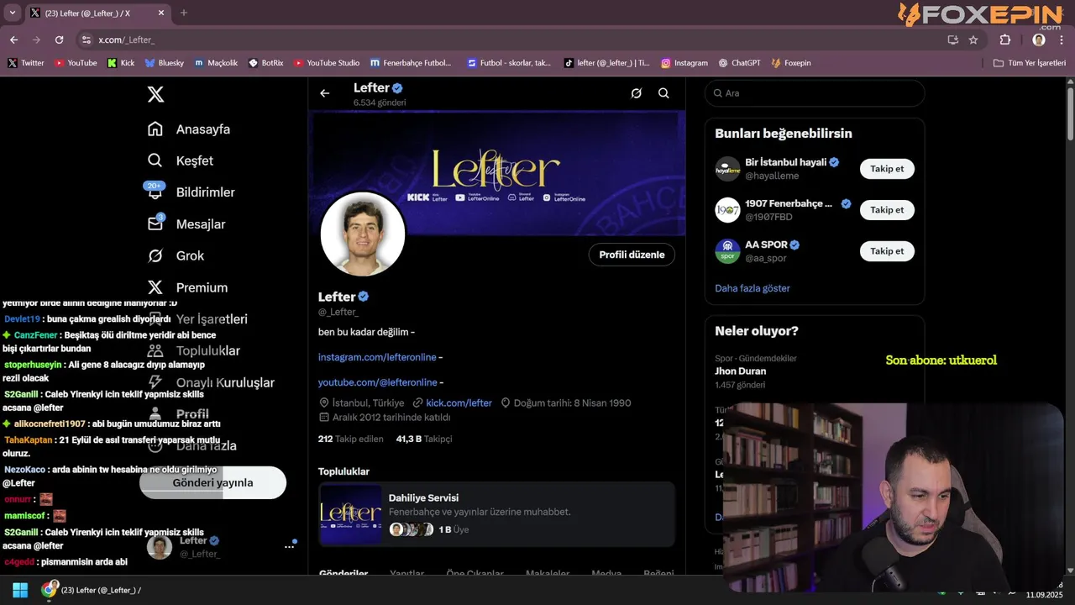The width and height of the screenshot is (1075, 605).
Task: Open Chrome three-dot menu
Action: [1062, 39]
